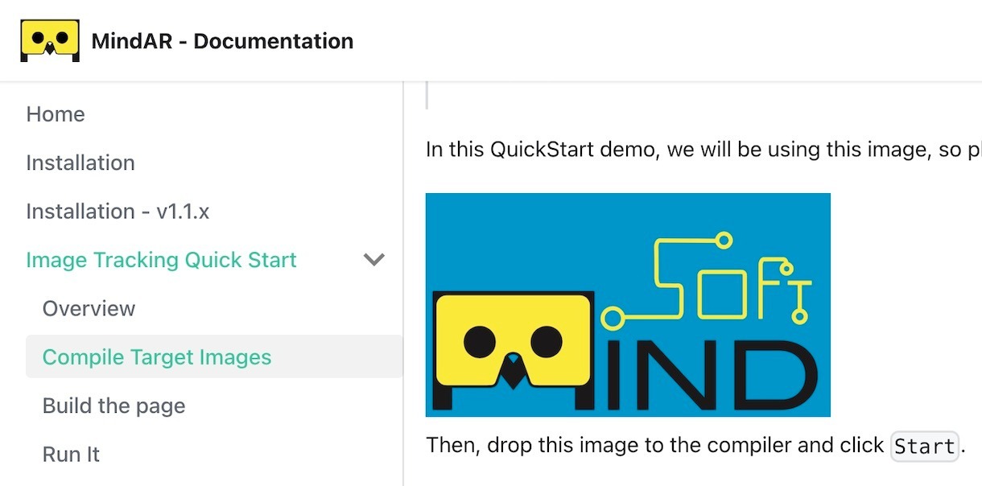This screenshot has width=982, height=486.
Task: Click the blockquote vertical bar above the paragraph
Action: [x=427, y=95]
